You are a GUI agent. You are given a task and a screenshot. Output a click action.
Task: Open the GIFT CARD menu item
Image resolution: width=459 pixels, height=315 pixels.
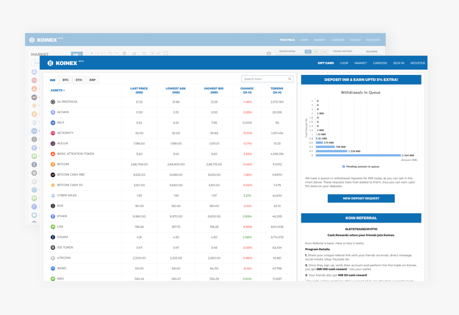(x=326, y=63)
